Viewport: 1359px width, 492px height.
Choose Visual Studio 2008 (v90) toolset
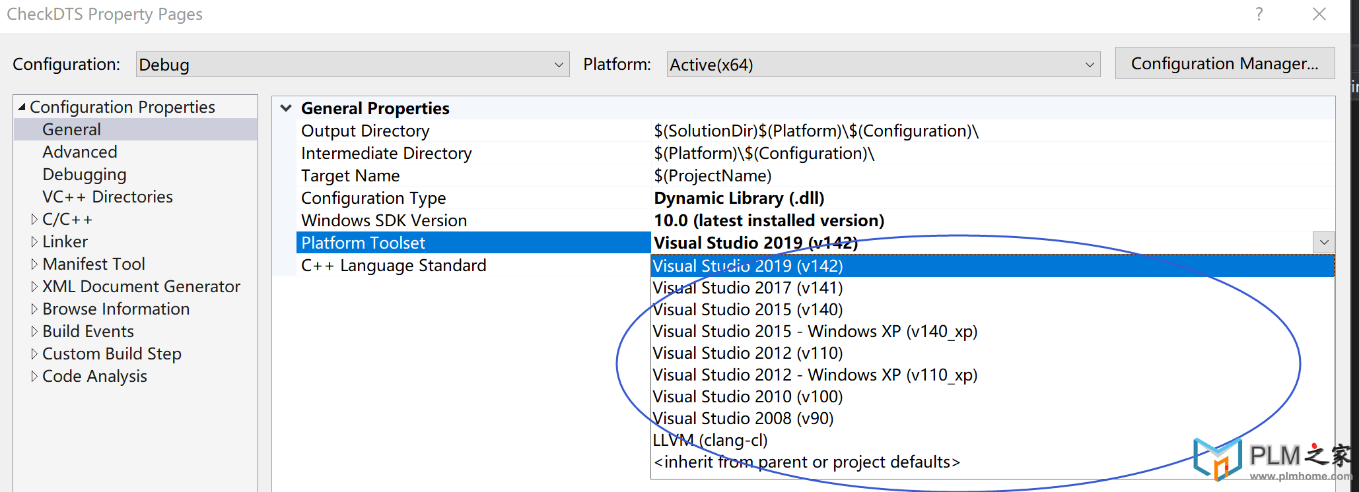(x=993, y=418)
